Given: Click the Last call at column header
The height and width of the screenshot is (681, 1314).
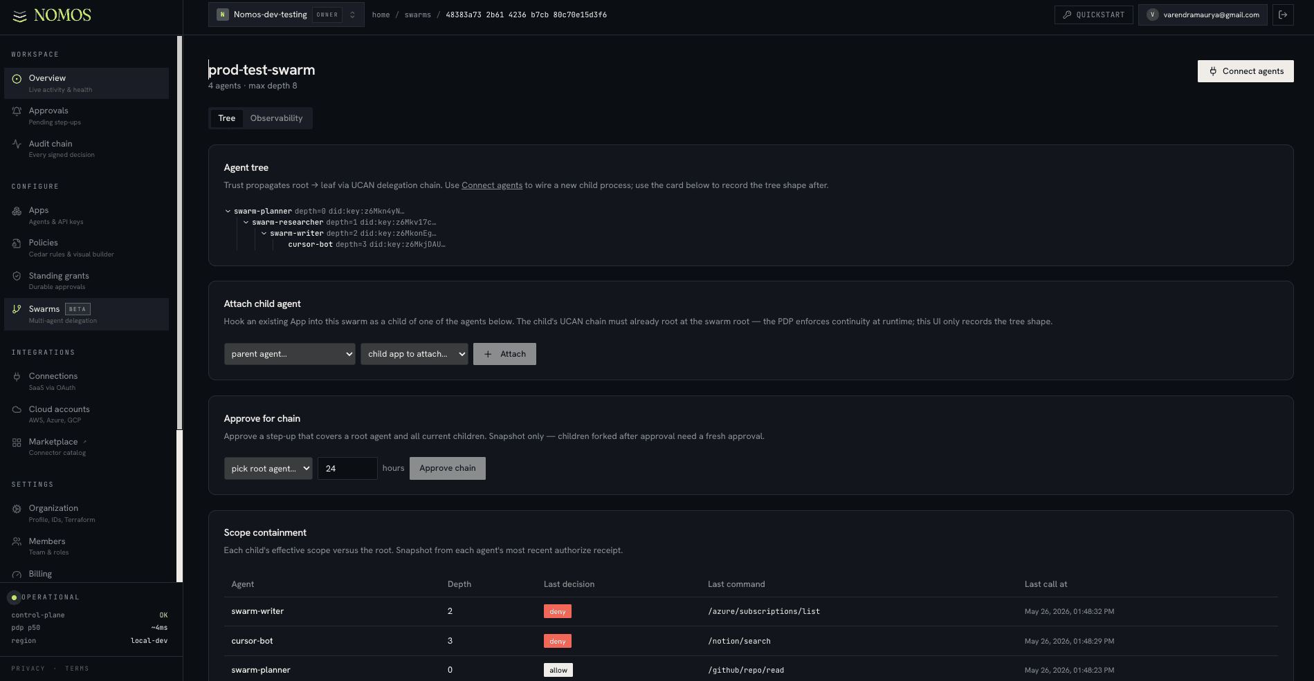Looking at the screenshot, I should click(1046, 584).
